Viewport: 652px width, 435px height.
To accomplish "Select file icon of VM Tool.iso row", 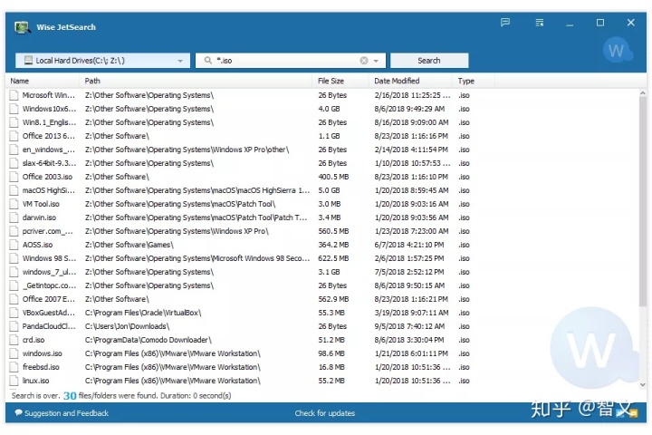I will pyautogui.click(x=14, y=204).
